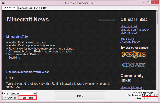Click the 'Profile:' label

[x=6, y=93]
